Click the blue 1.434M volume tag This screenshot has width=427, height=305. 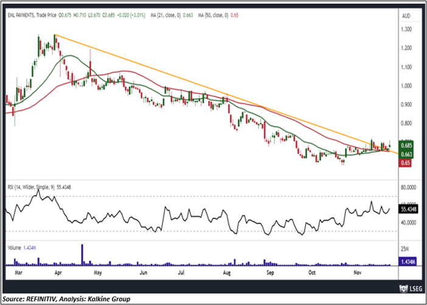(x=408, y=262)
